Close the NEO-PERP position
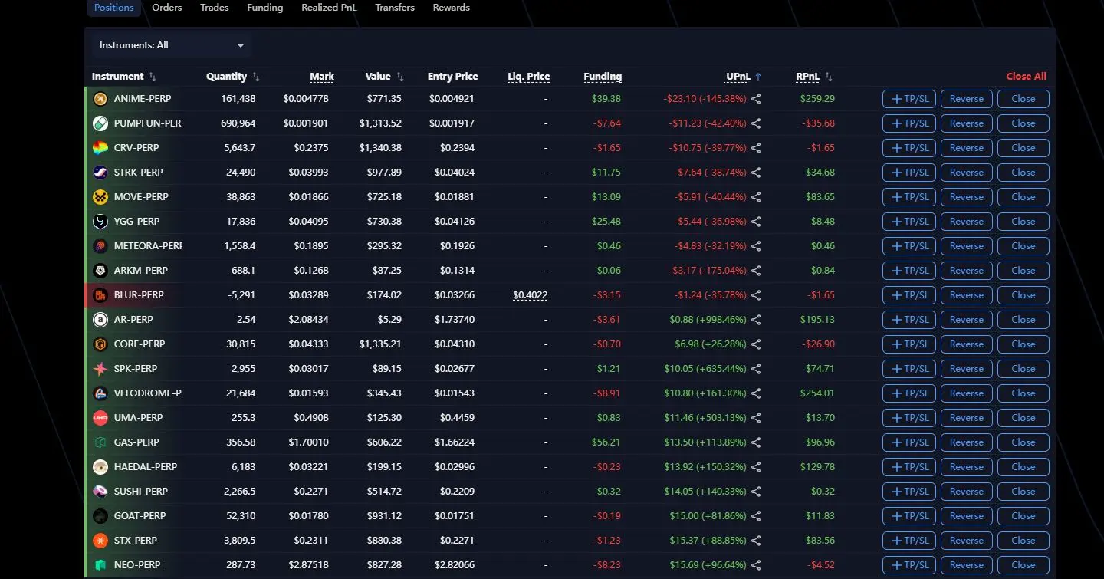The height and width of the screenshot is (579, 1104). 1024,565
